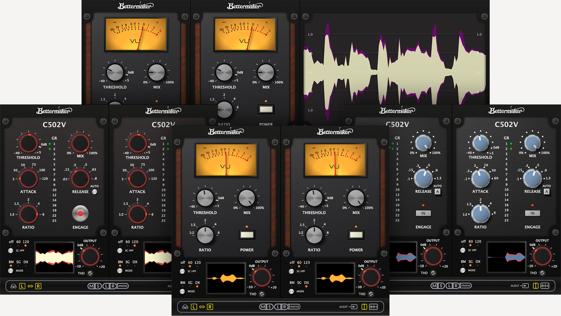
Task: Click the MODE switch on the far-left red-knob unit
Action: point(11,271)
